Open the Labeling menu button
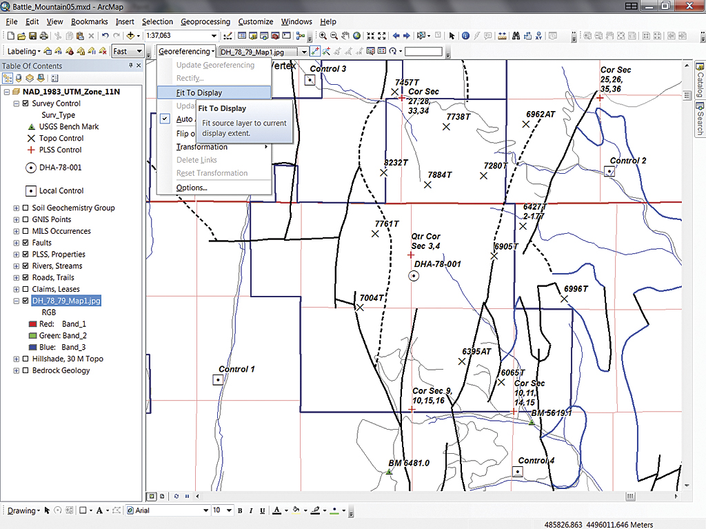 (23, 51)
